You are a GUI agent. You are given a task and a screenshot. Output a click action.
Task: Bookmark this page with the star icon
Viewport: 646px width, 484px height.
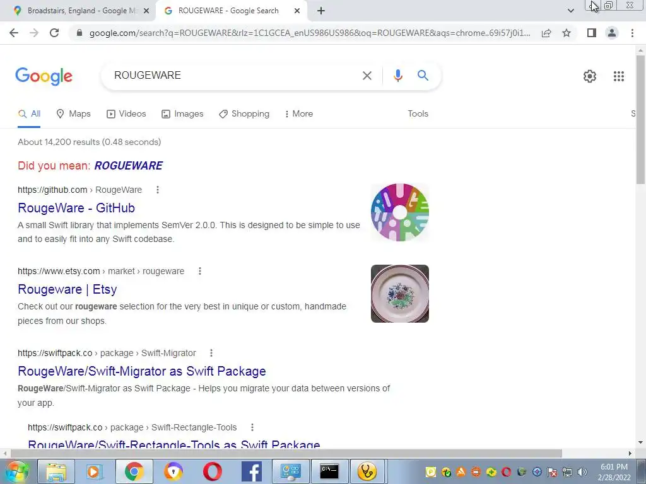click(x=567, y=33)
